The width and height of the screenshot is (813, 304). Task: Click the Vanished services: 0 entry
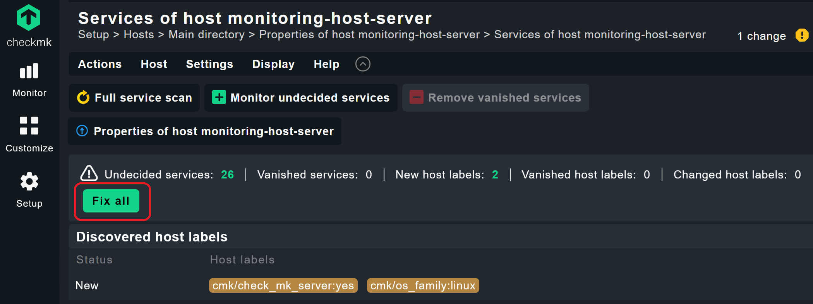(315, 175)
